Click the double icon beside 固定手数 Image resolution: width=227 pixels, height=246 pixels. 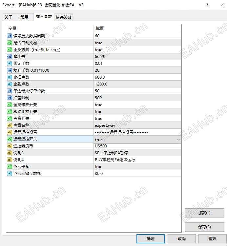tap(10, 64)
